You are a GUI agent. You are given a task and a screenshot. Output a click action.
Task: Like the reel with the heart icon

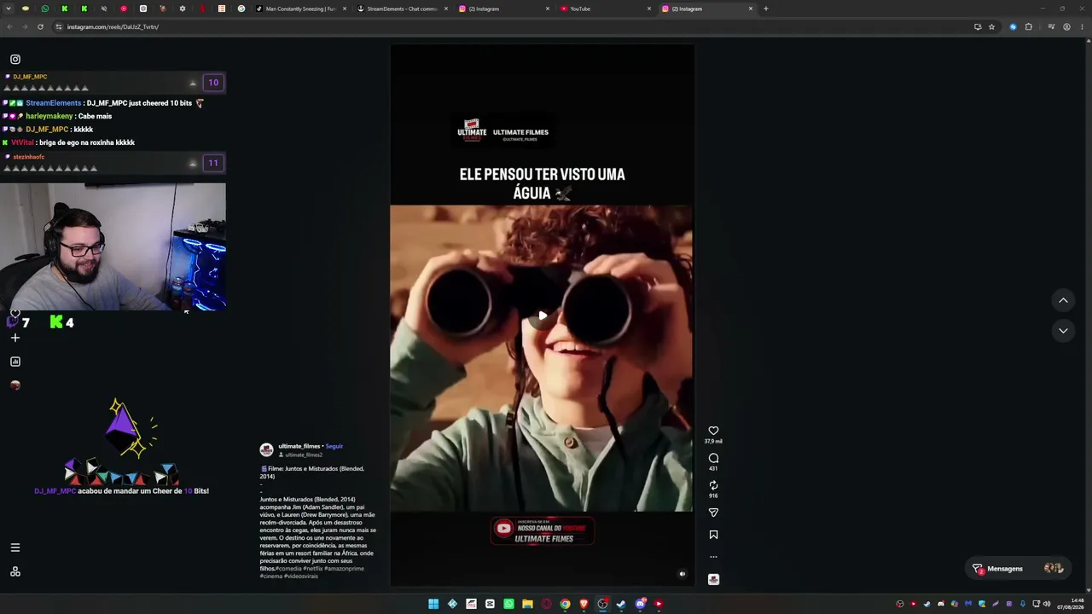point(713,431)
